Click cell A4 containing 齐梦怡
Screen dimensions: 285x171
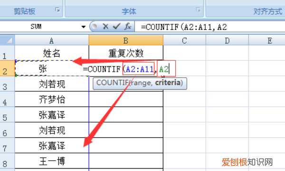coord(52,99)
